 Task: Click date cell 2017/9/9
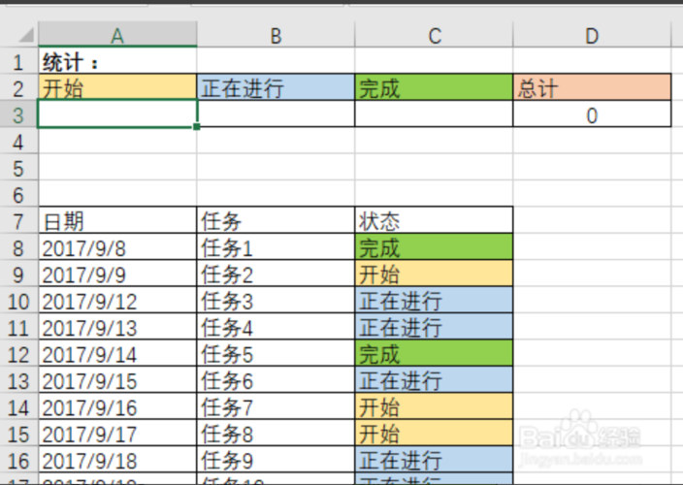tap(117, 275)
